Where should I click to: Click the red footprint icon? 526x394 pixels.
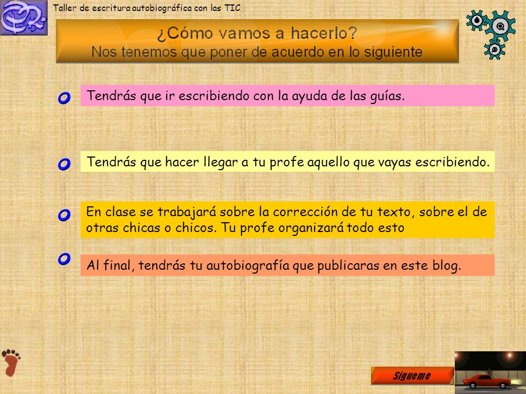coord(11,363)
